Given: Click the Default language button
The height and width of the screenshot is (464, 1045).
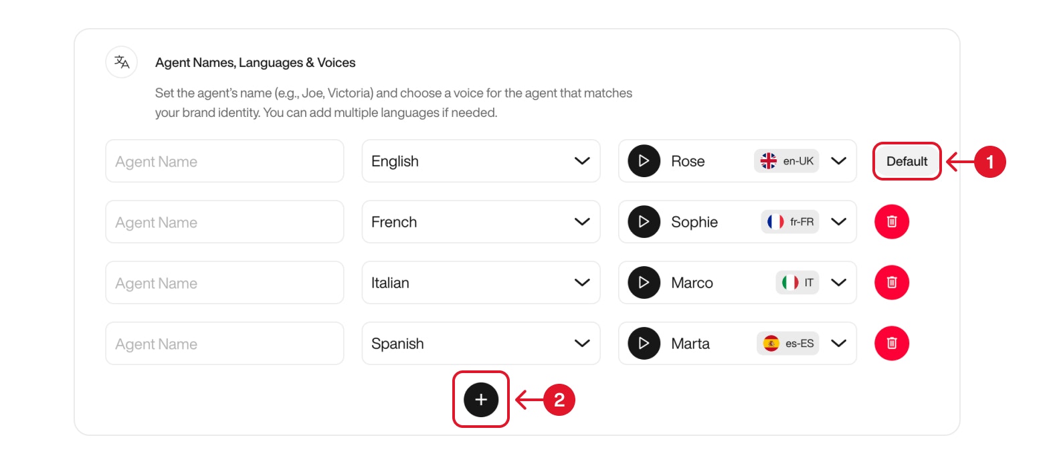Looking at the screenshot, I should pyautogui.click(x=907, y=160).
